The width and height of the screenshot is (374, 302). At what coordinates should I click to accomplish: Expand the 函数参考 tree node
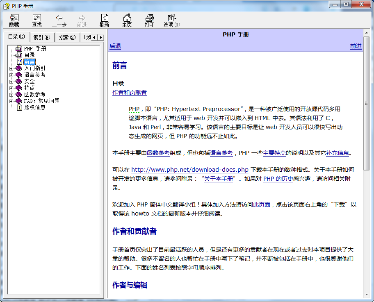point(11,94)
